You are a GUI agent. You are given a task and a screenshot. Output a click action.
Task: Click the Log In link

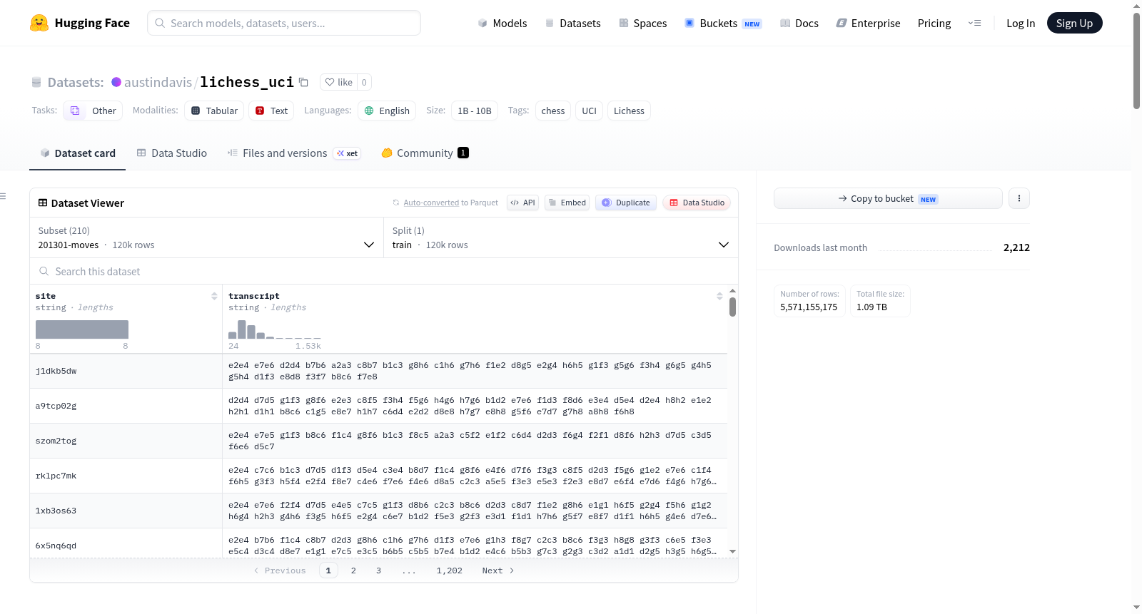coord(1021,23)
